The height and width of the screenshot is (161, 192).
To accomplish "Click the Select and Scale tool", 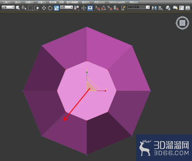I will click(57, 8).
